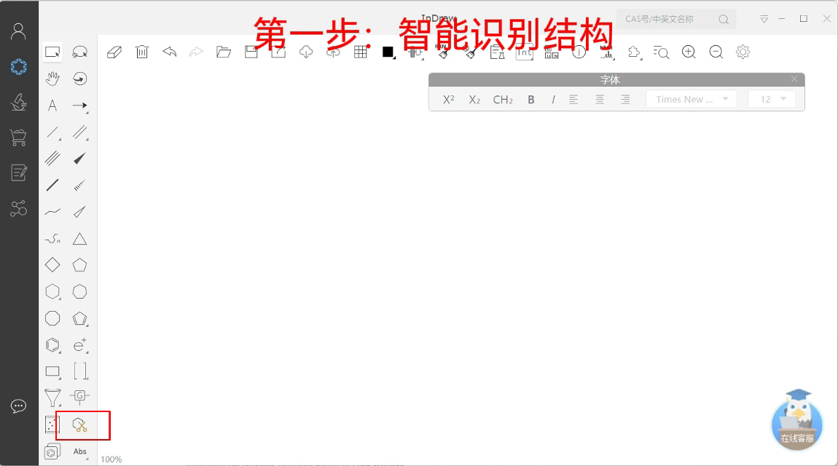Select the Text tool labeled A
Image resolution: width=838 pixels, height=466 pixels.
[52, 105]
